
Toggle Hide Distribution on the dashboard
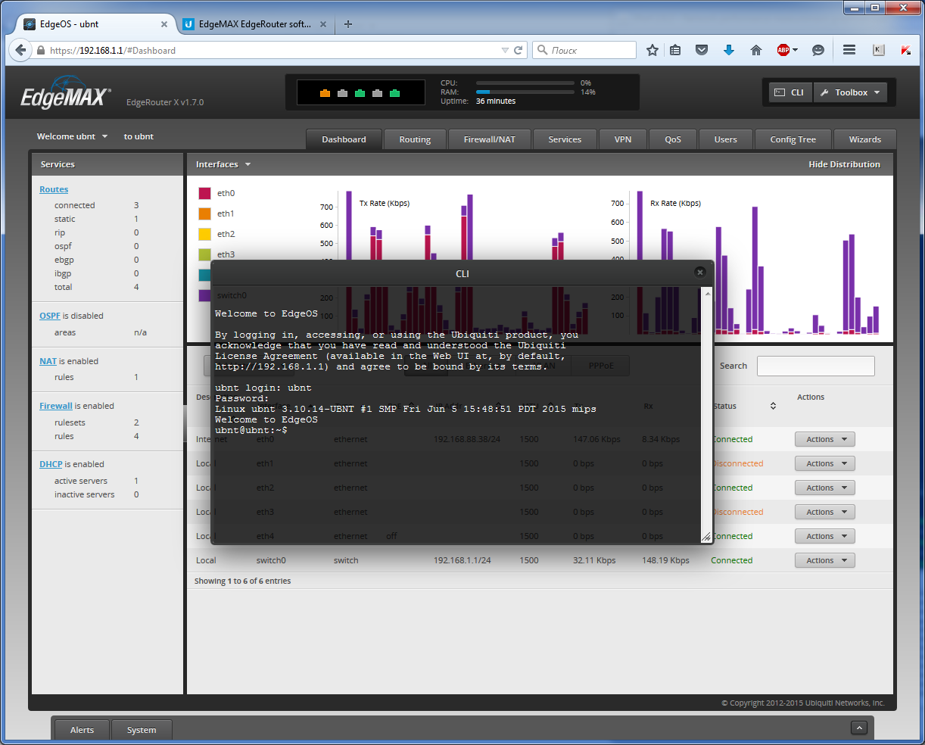click(844, 164)
